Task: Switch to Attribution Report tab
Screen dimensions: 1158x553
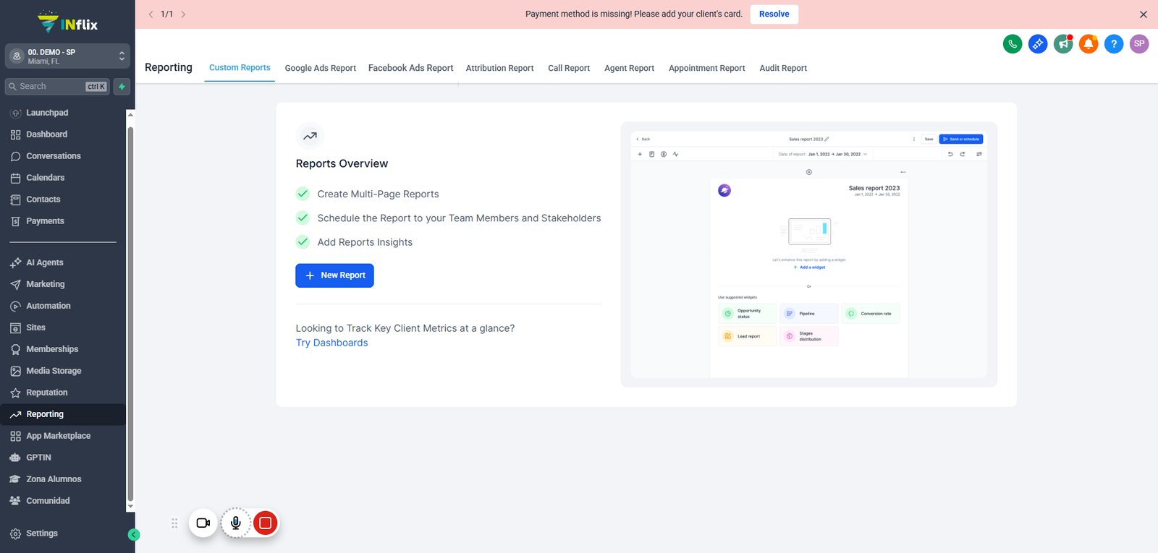Action: point(500,68)
